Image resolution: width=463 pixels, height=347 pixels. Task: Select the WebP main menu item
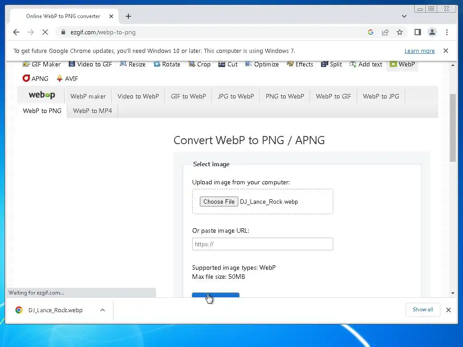(402, 64)
